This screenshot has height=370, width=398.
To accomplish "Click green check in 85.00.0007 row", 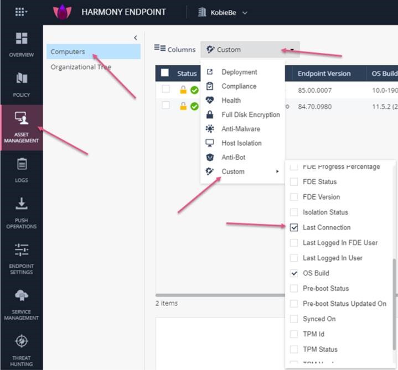I will coord(194,90).
